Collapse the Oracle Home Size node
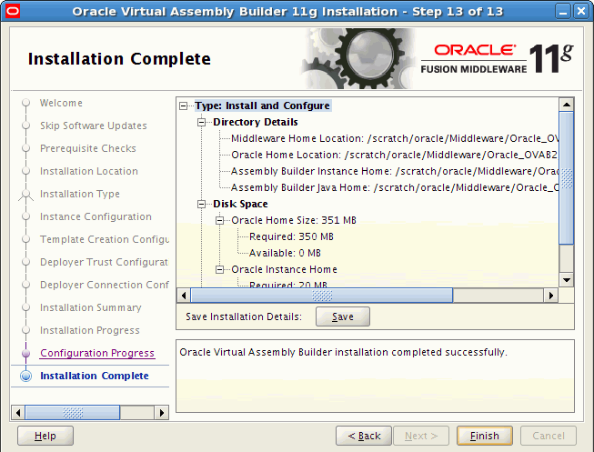594x452 pixels. coord(220,220)
